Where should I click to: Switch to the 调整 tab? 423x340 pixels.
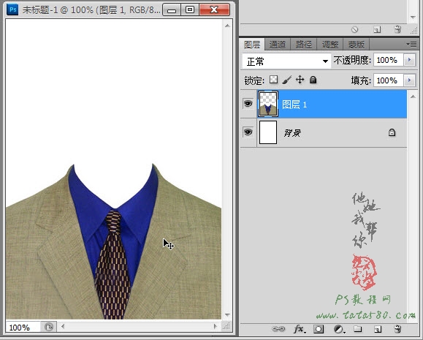pos(329,45)
